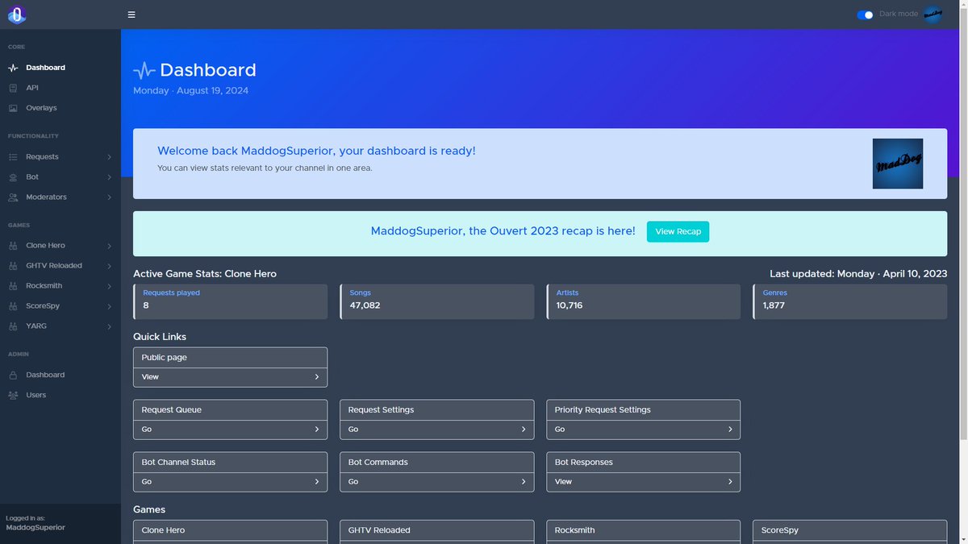Click the MadDog profile image thumbnail
Image resolution: width=968 pixels, height=544 pixels.
pyautogui.click(x=898, y=164)
